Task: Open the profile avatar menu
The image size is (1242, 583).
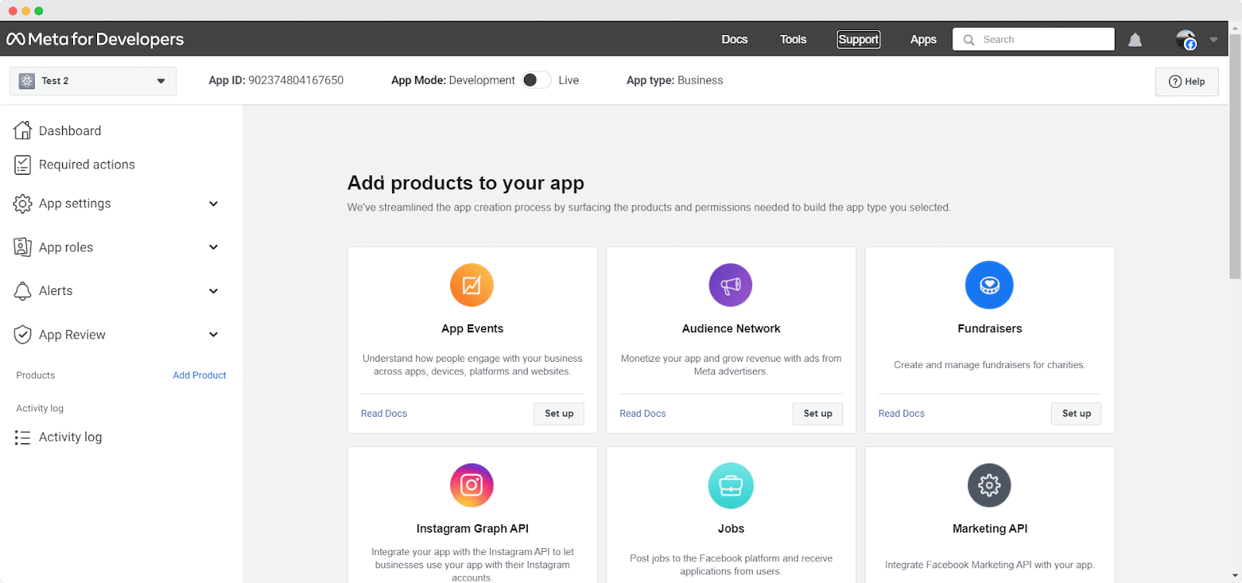Action: pos(1186,40)
